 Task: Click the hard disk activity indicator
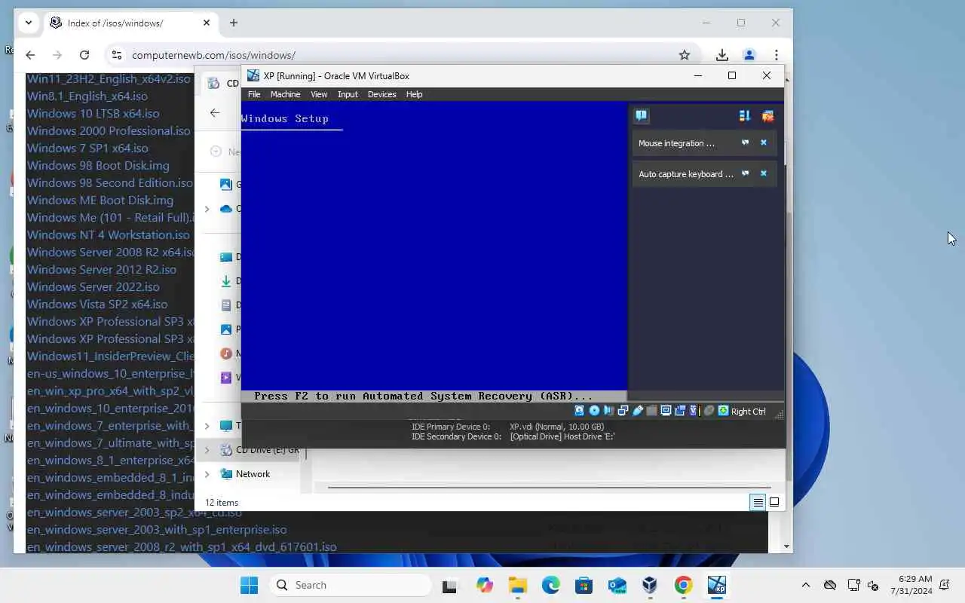579,411
